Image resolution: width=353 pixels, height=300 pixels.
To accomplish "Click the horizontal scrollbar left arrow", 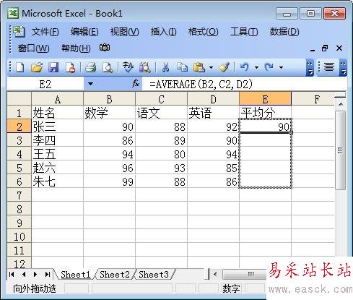I will coord(215,274).
